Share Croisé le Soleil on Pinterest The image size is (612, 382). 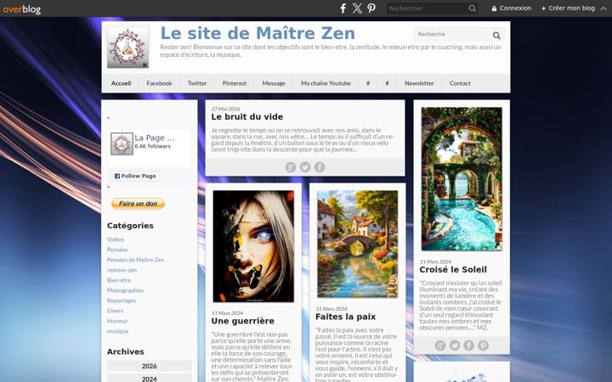pyautogui.click(x=483, y=345)
